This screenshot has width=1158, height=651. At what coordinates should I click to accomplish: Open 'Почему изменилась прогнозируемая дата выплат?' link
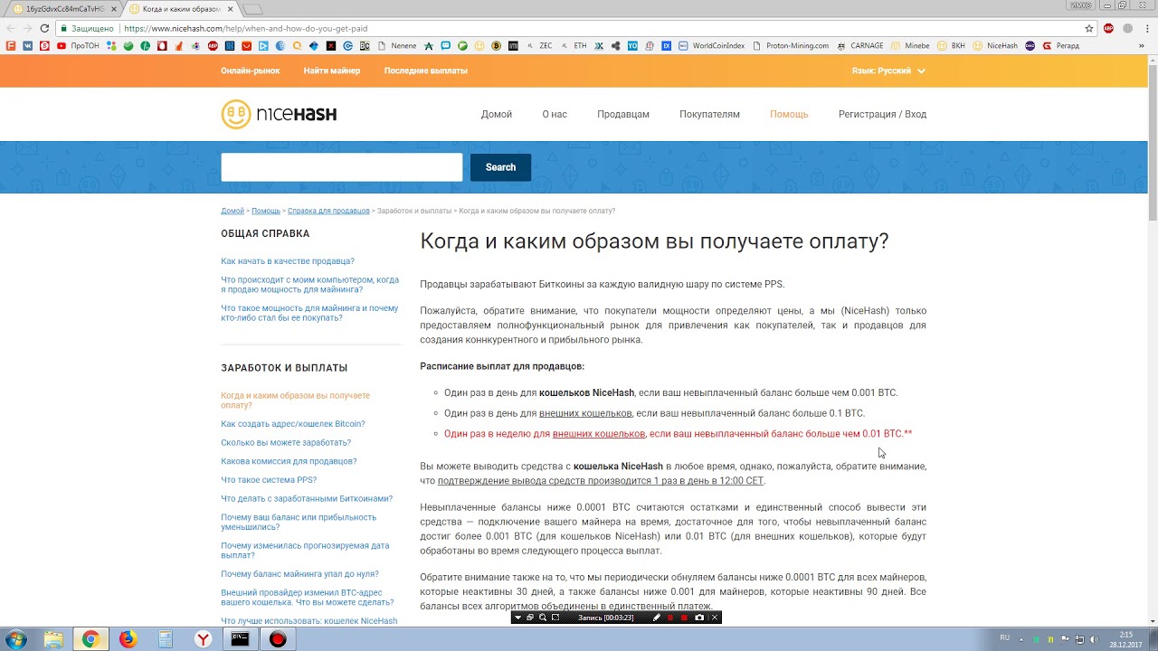tap(305, 550)
